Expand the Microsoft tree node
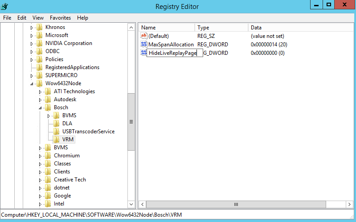356x222 pixels. coord(32,35)
